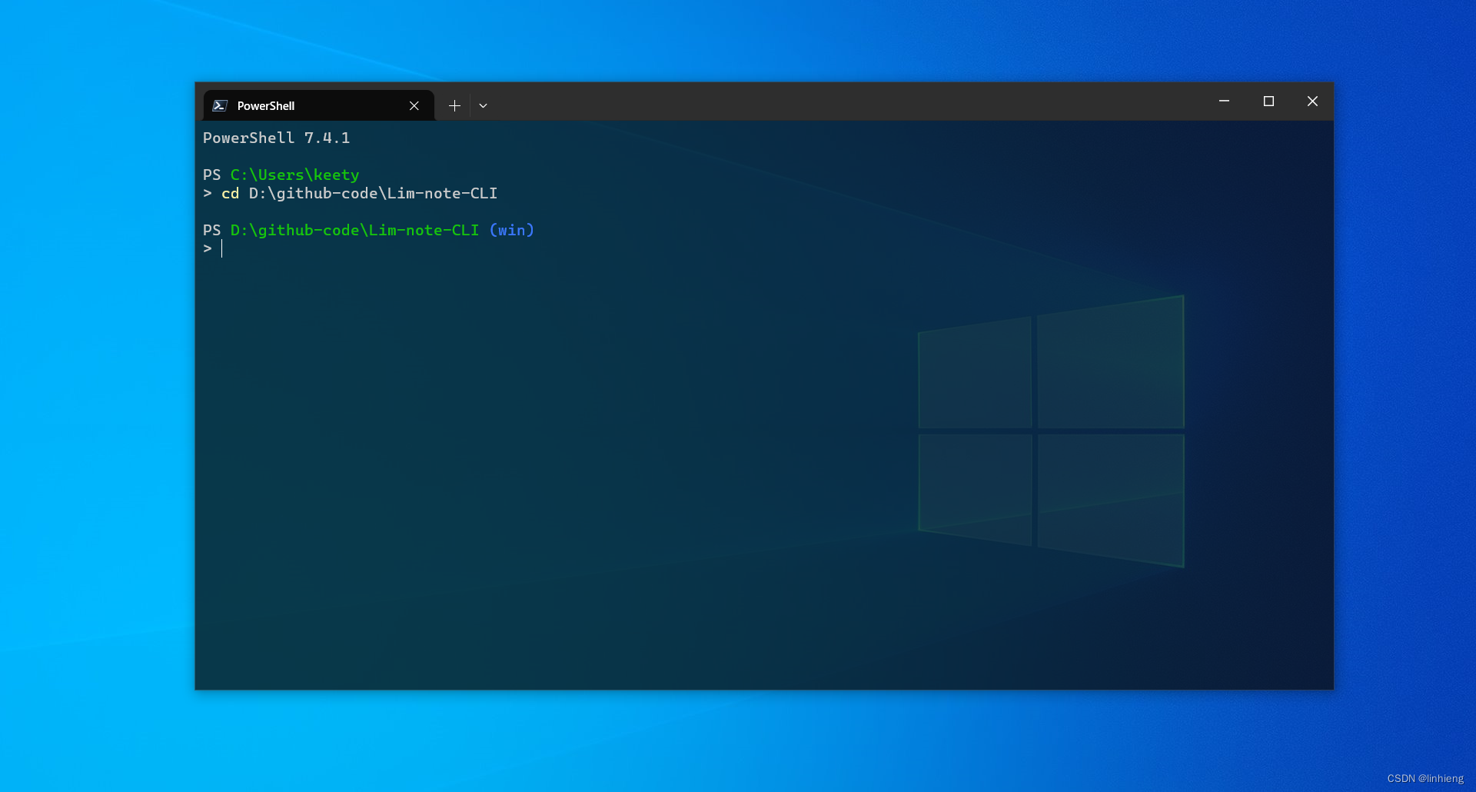Maximize the Windows Terminal window
This screenshot has height=792, width=1476.
pyautogui.click(x=1268, y=101)
